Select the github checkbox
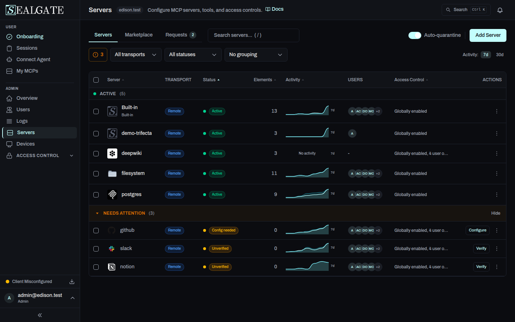 pyautogui.click(x=96, y=230)
